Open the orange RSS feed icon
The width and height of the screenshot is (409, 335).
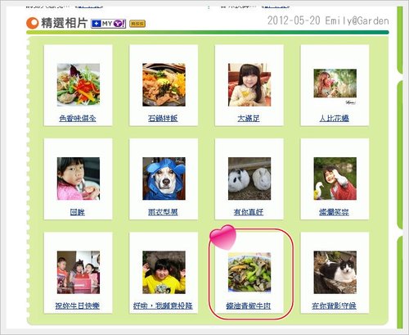coord(137,24)
